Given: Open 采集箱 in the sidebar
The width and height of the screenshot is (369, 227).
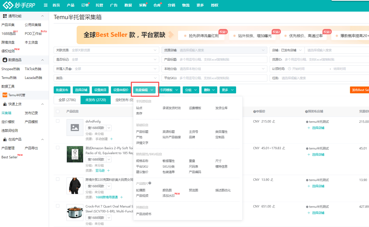Looking at the screenshot, I should (6, 113).
